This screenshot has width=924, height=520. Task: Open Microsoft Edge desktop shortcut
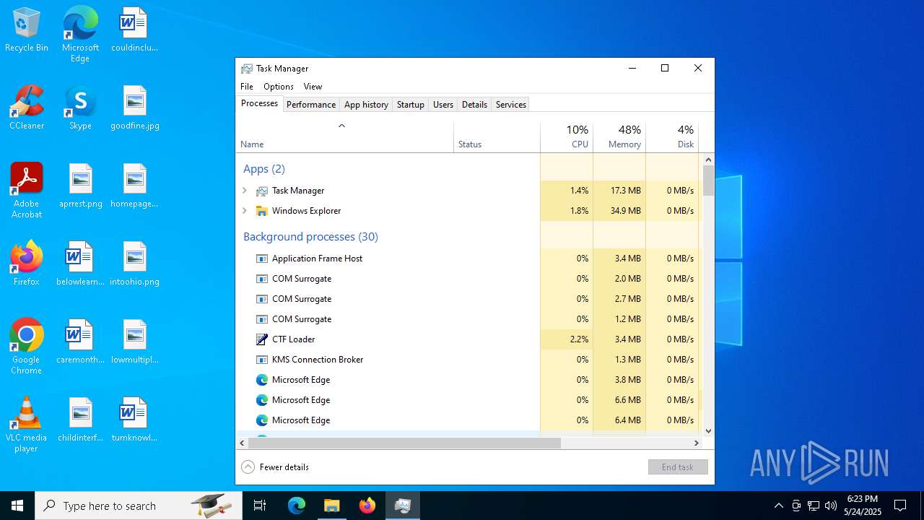(80, 35)
